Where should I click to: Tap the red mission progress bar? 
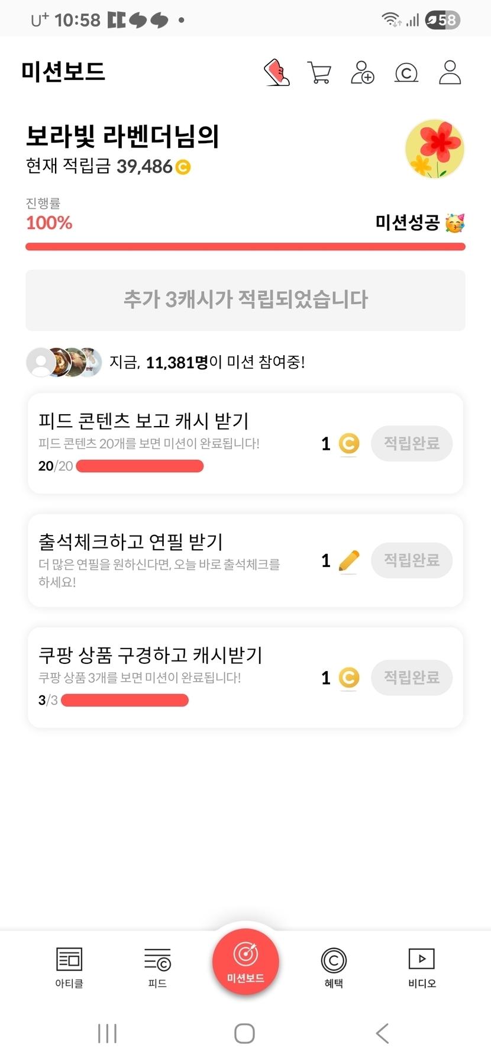[246, 247]
